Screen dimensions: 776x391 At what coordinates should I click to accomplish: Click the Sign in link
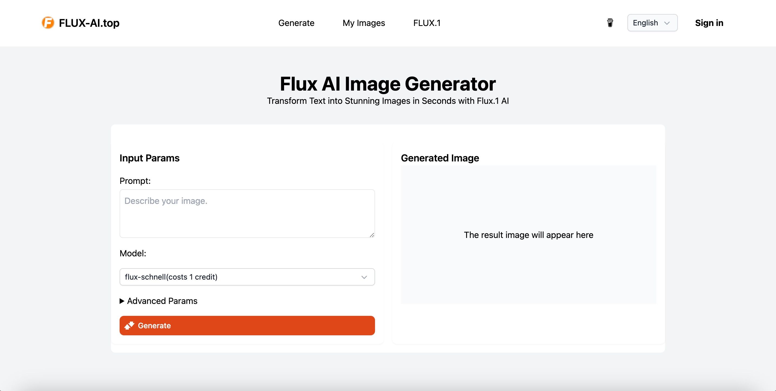pos(709,23)
